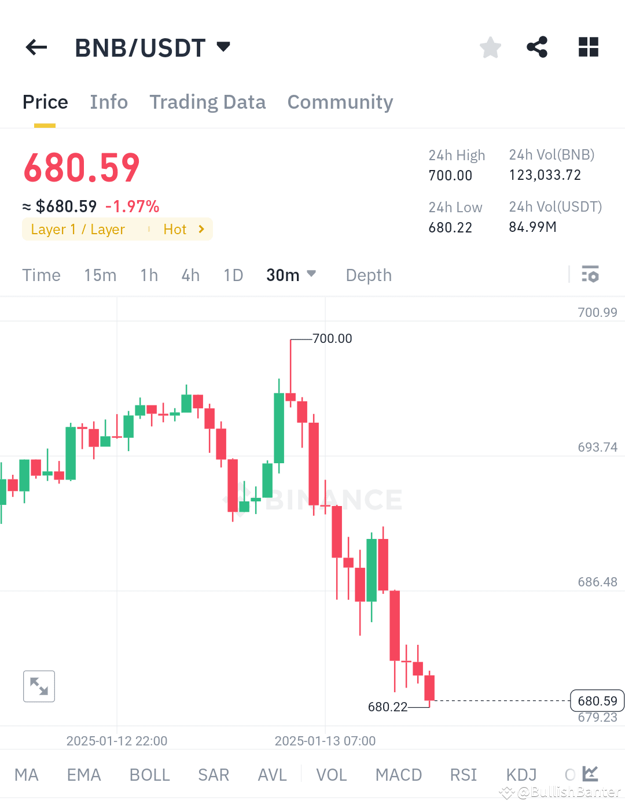Open chart settings via the indicator settings icon
This screenshot has height=805, width=625.
[x=591, y=275]
